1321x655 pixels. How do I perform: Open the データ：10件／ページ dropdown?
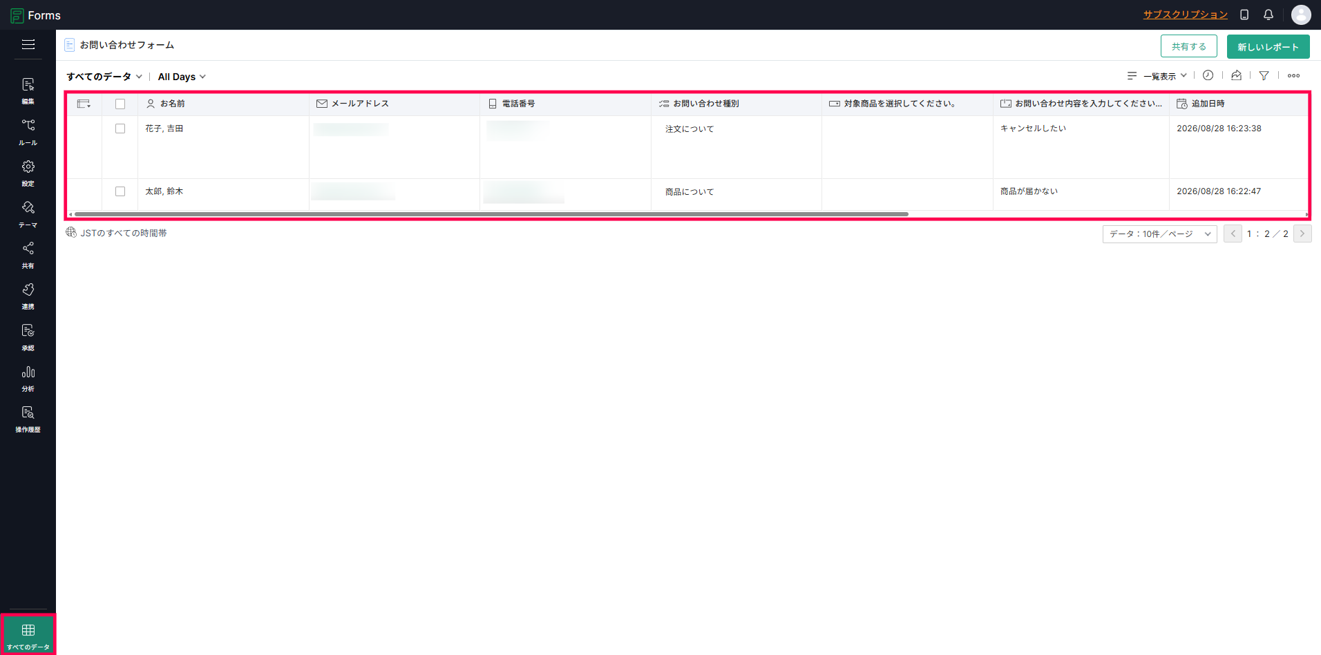click(x=1159, y=234)
